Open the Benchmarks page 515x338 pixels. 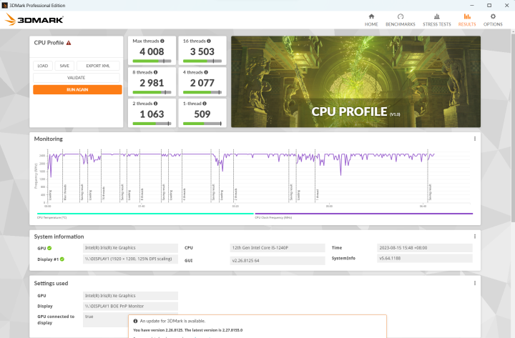(400, 19)
